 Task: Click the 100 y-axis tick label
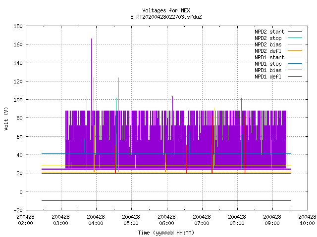tap(18, 100)
